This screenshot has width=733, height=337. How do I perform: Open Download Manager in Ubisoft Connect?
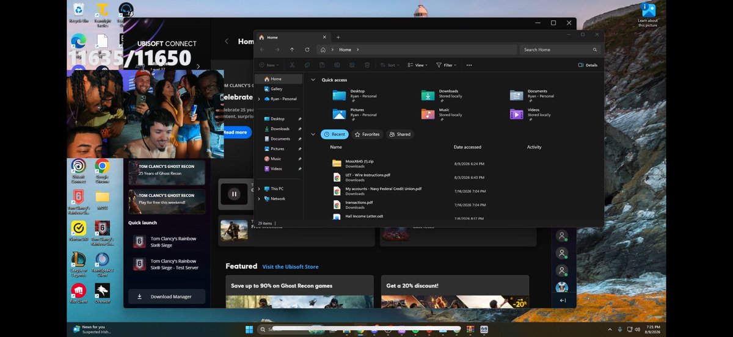(167, 297)
